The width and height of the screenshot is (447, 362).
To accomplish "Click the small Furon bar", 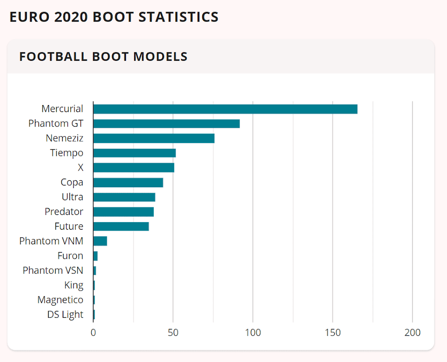I will [95, 256].
